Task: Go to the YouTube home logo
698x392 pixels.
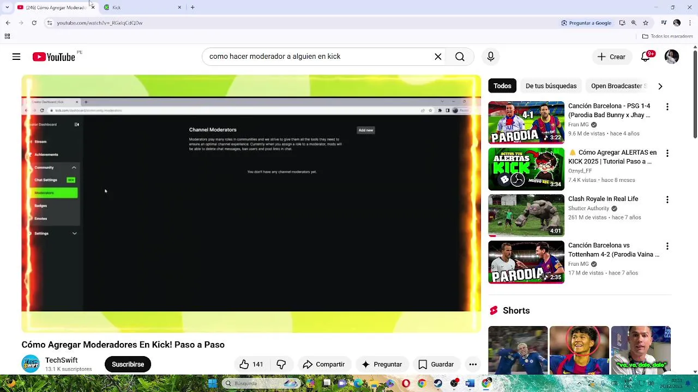Action: (x=53, y=57)
